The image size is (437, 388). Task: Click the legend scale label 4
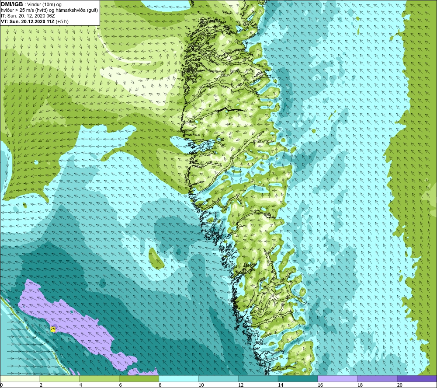click(81, 385)
